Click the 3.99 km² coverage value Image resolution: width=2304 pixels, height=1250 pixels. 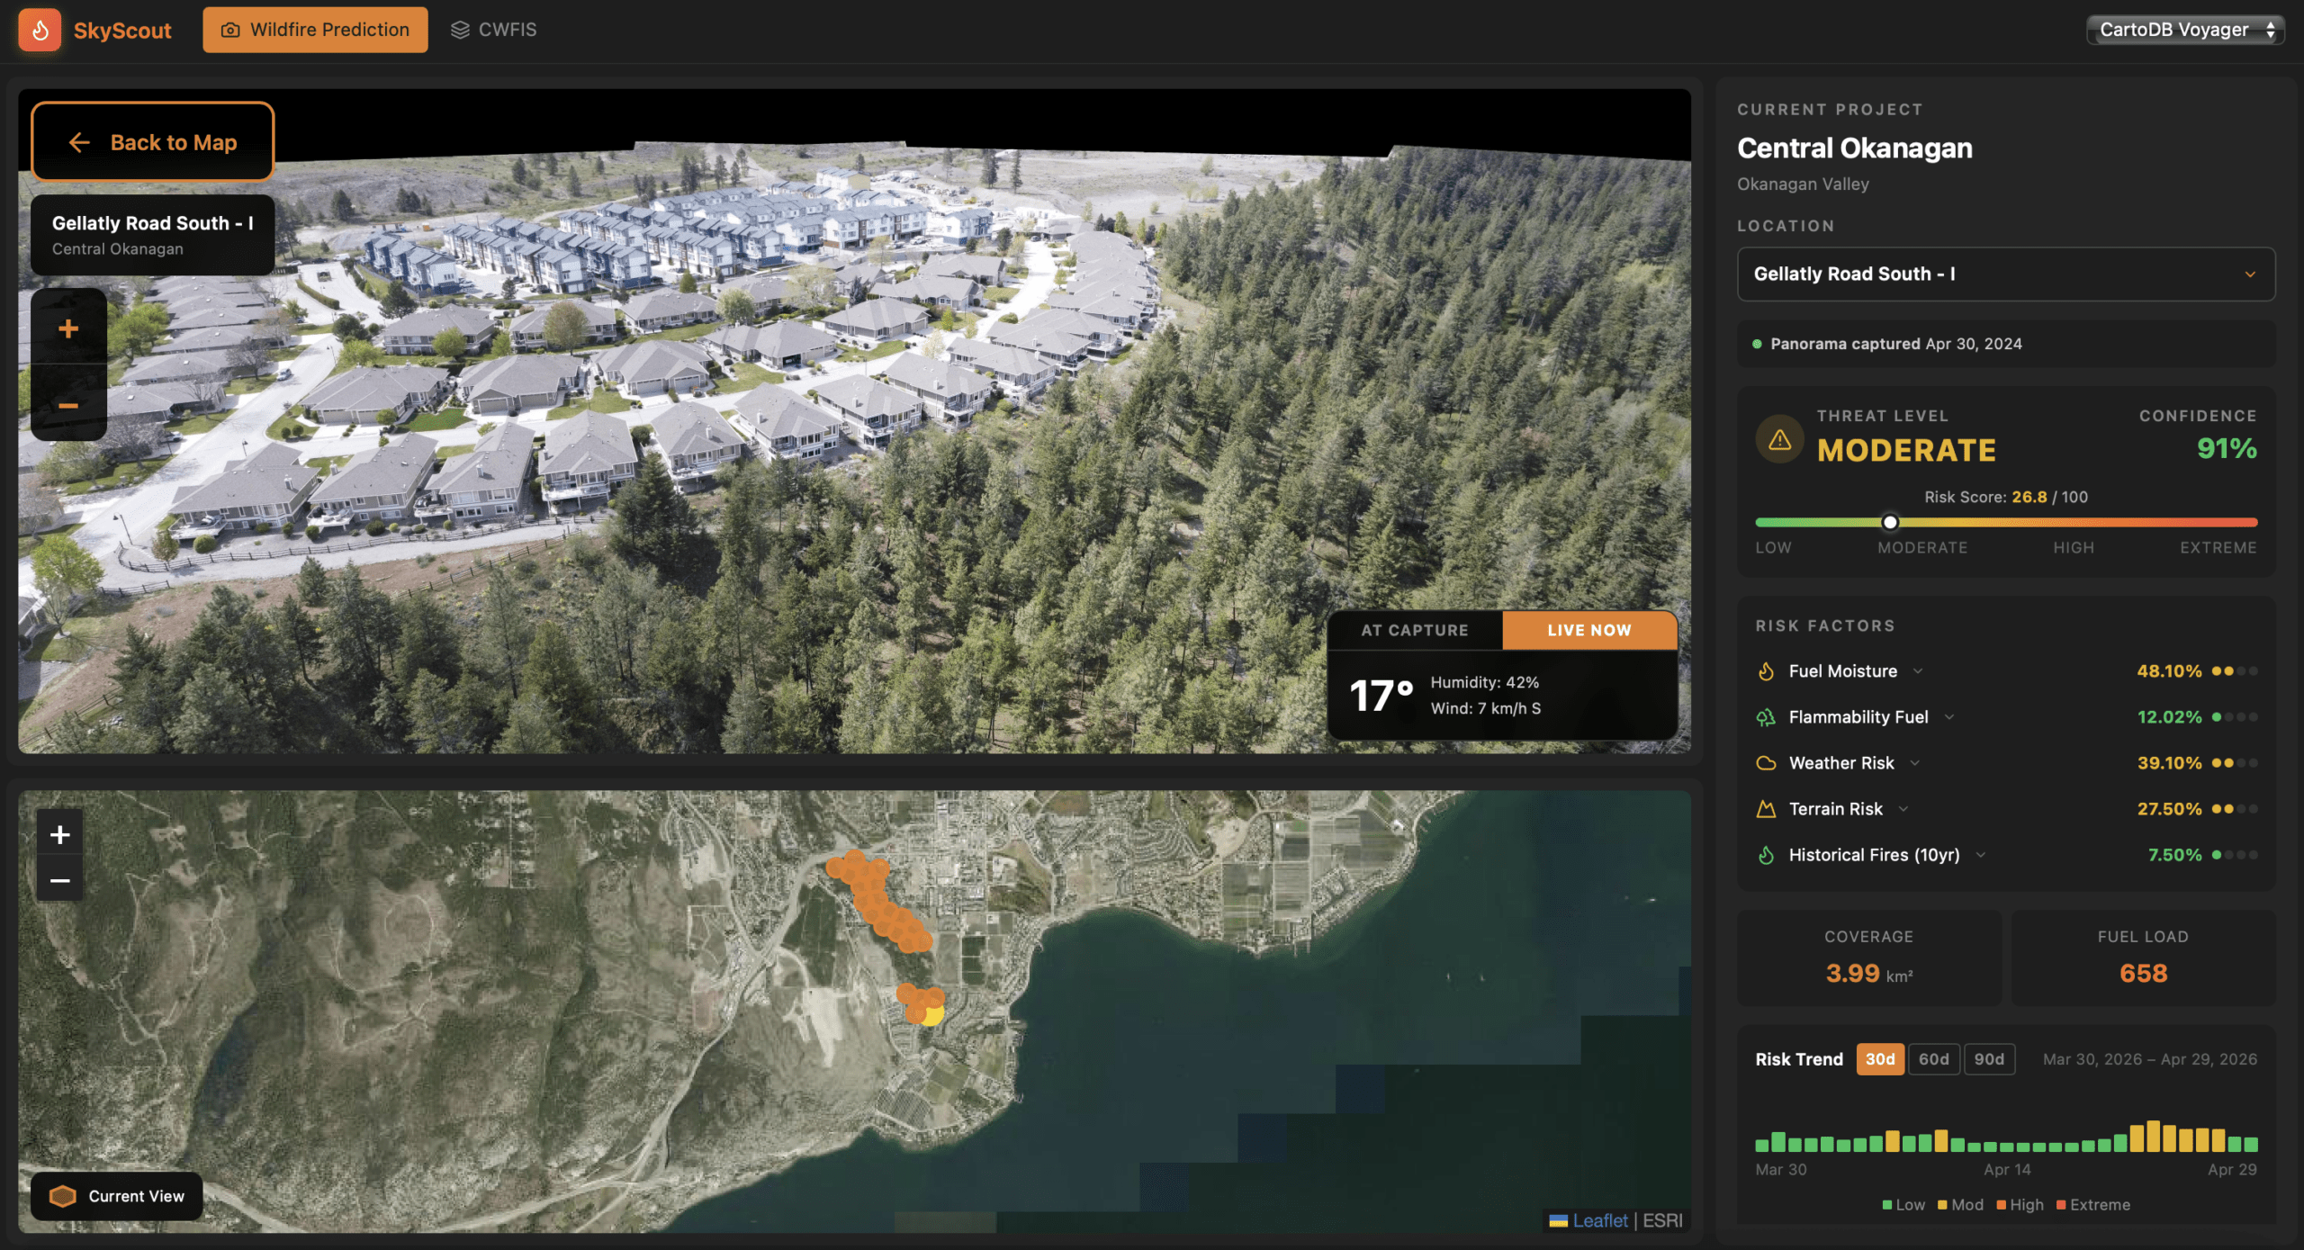[x=1869, y=974]
